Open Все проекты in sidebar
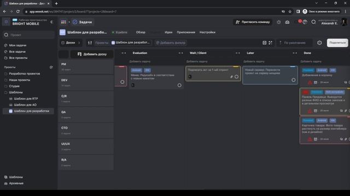Image resolution: width=350 pixels, height=196 pixels. (18, 58)
